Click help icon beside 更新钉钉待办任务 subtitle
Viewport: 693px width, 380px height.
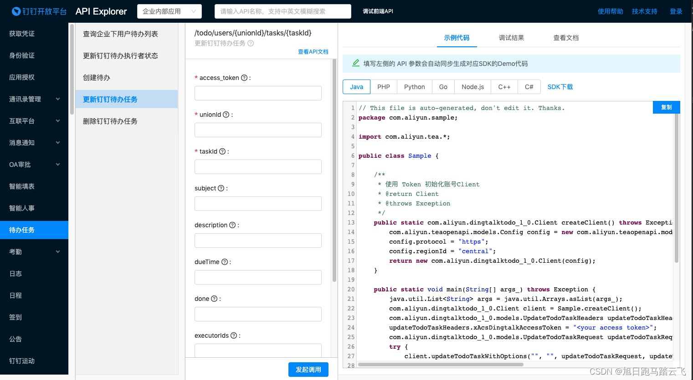click(x=251, y=43)
